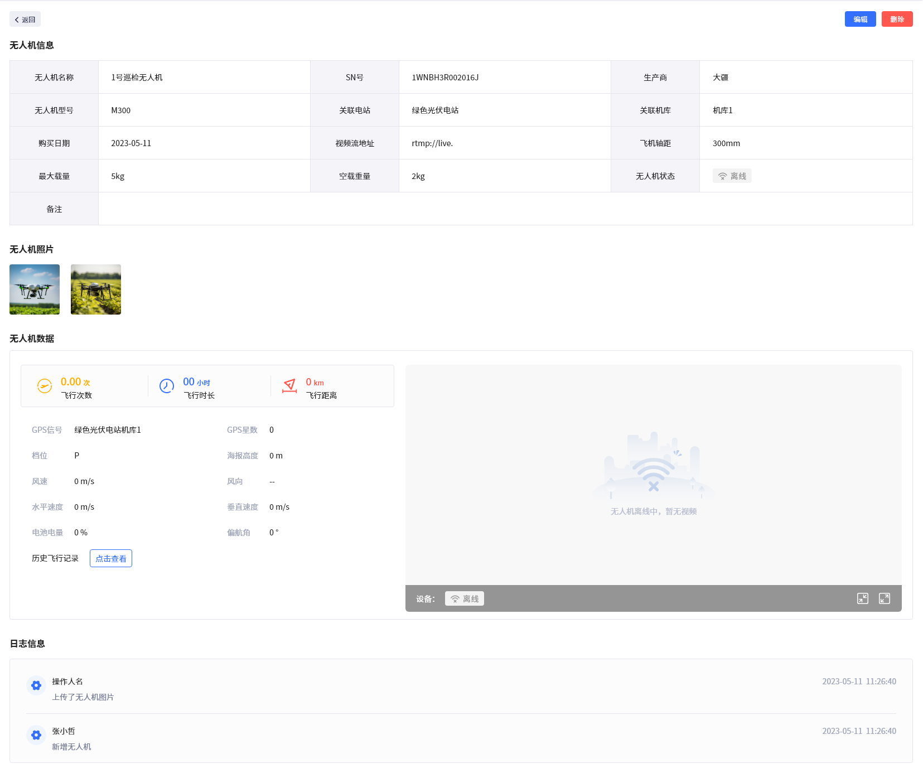Click the operator name 张小哲
The height and width of the screenshot is (773, 923).
point(64,731)
